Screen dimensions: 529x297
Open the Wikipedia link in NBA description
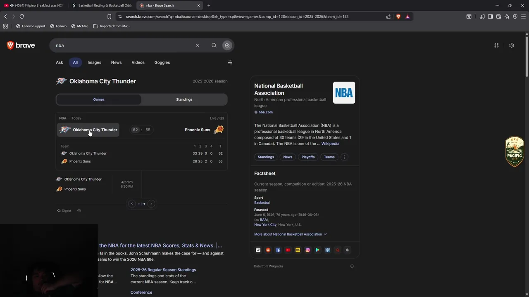[330, 144]
